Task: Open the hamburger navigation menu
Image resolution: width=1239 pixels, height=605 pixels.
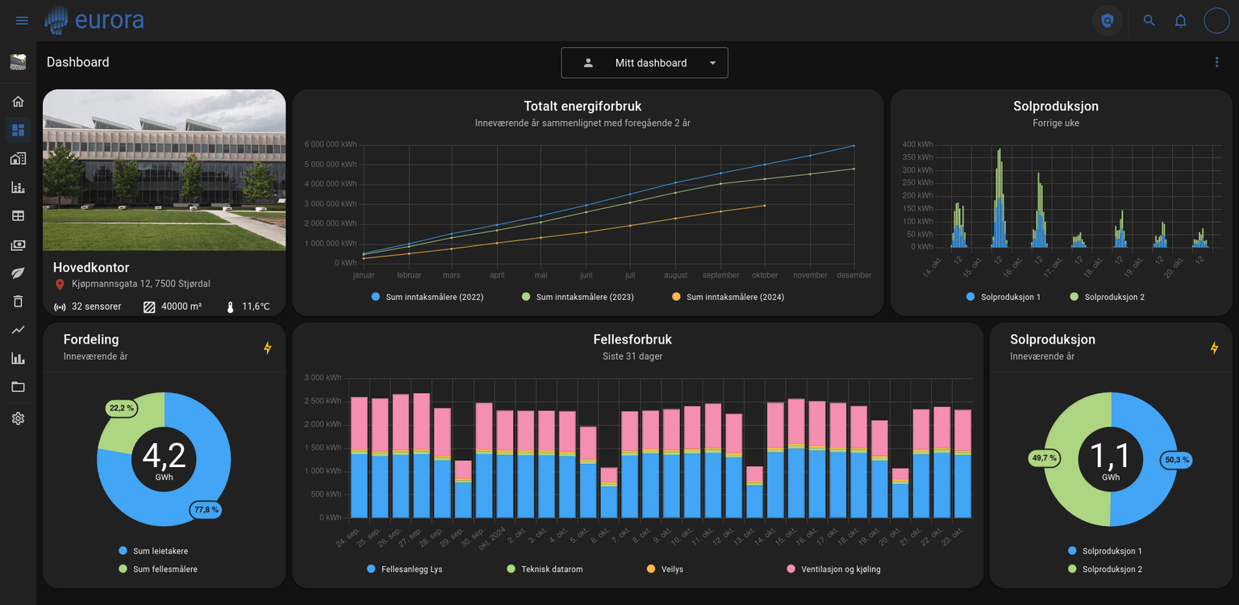Action: pos(22,20)
